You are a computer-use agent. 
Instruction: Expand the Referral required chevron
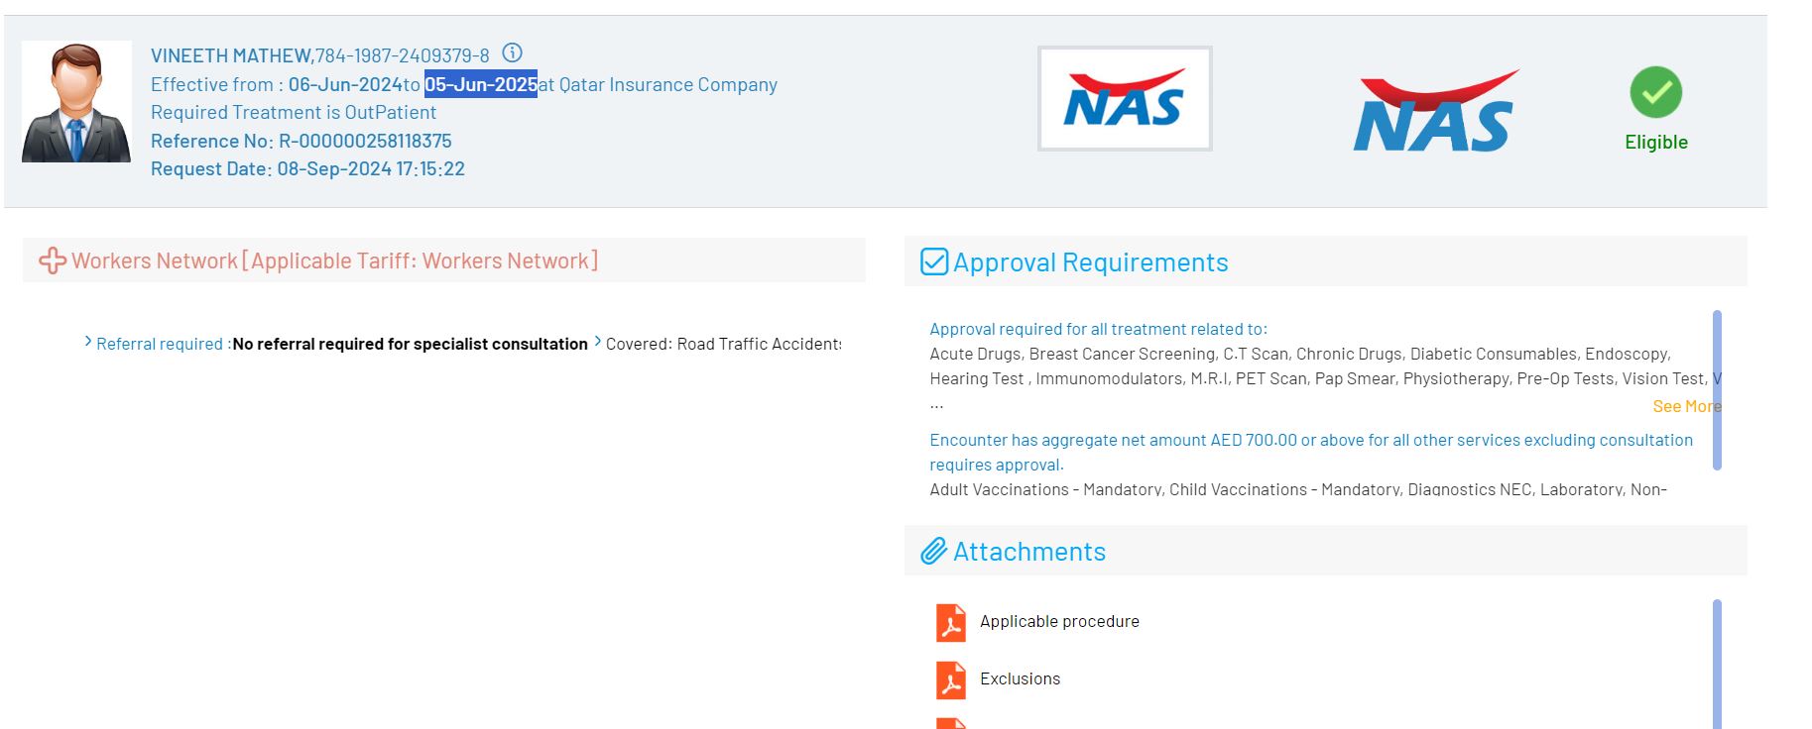point(88,343)
